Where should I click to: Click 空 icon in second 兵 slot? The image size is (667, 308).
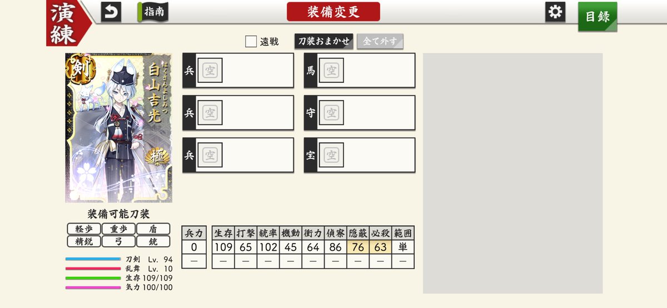210,113
